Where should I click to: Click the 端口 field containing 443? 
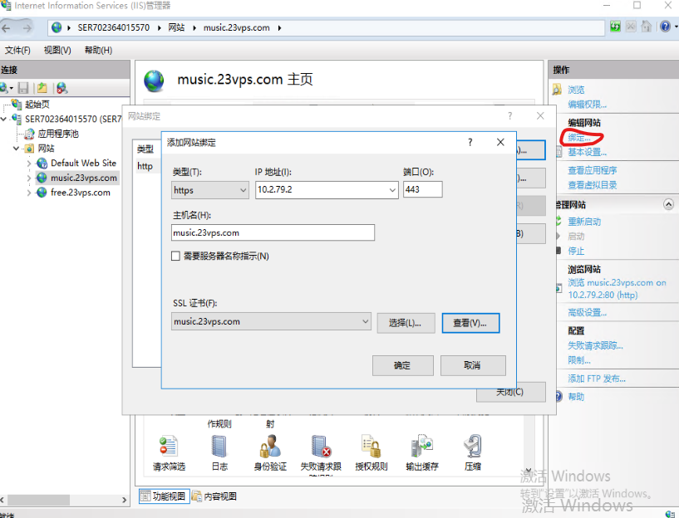(x=423, y=189)
